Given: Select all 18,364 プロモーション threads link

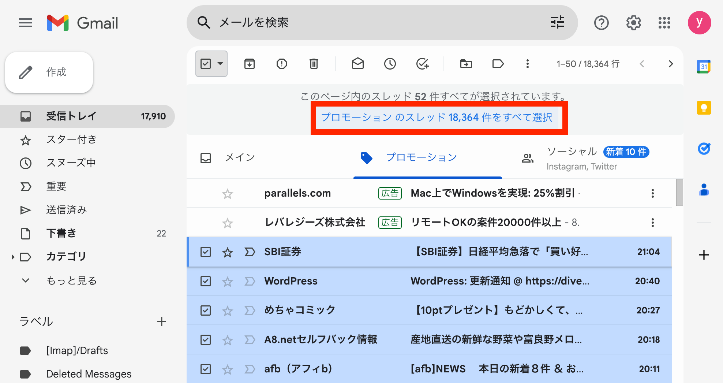Looking at the screenshot, I should 437,117.
